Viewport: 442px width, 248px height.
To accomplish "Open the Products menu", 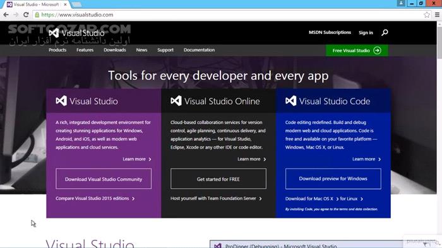I will [57, 50].
